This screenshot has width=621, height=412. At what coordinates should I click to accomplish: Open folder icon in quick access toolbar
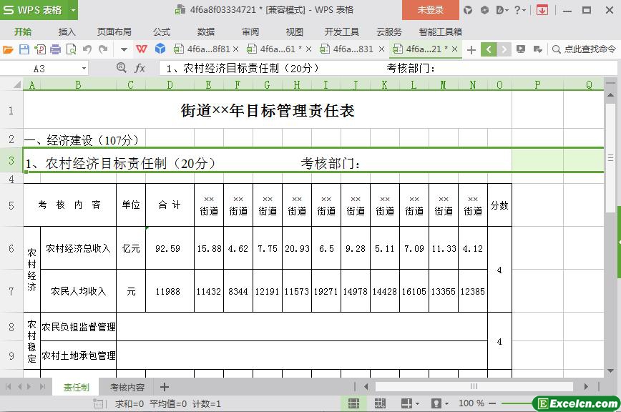click(8, 49)
